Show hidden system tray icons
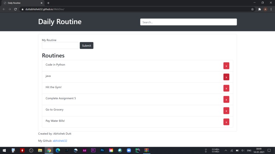 tap(226, 151)
